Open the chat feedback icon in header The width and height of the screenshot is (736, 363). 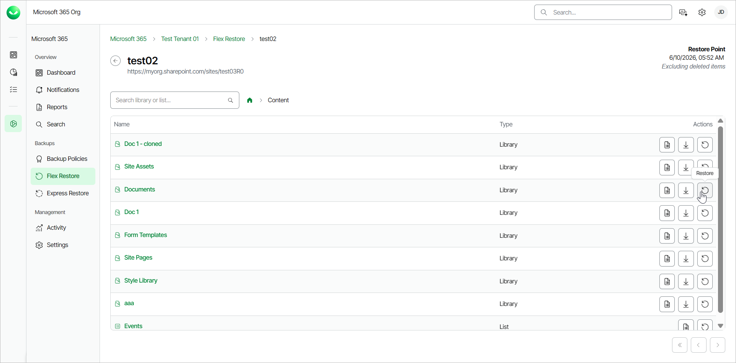coord(683,13)
